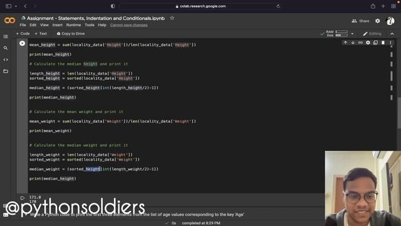Click the Share button

[x=360, y=21]
